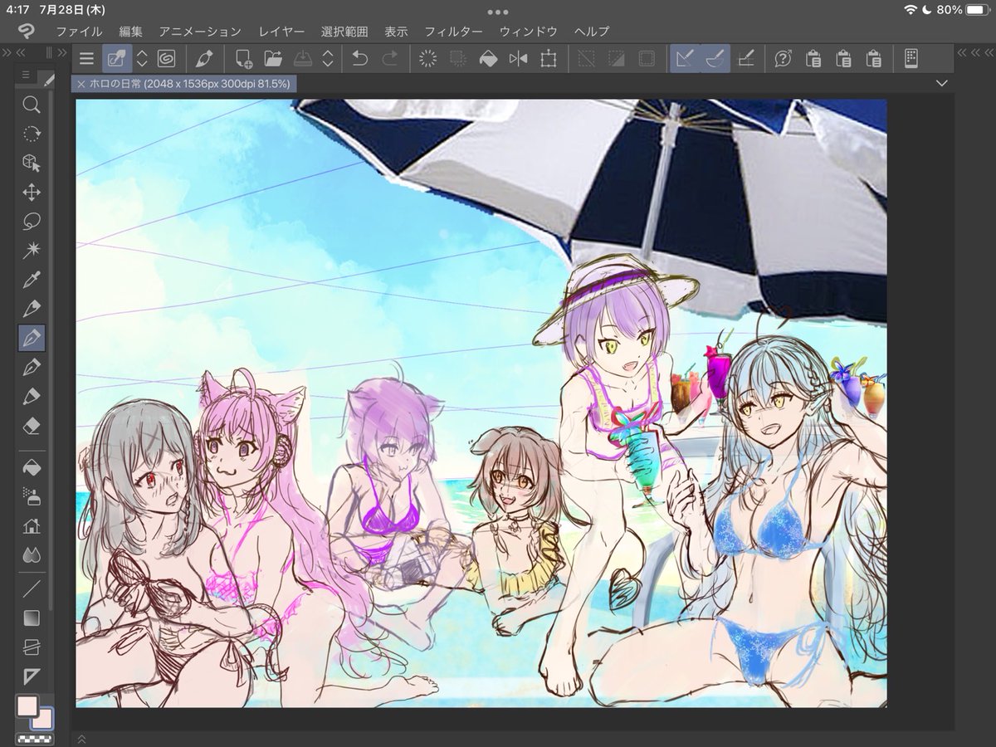Select the Object operation cube tool
The image size is (996, 747).
pyautogui.click(x=32, y=163)
